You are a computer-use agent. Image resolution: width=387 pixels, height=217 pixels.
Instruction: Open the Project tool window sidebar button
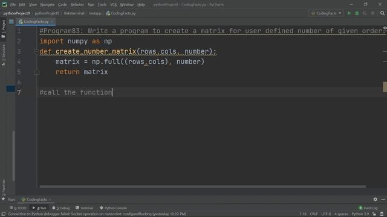pos(3,29)
